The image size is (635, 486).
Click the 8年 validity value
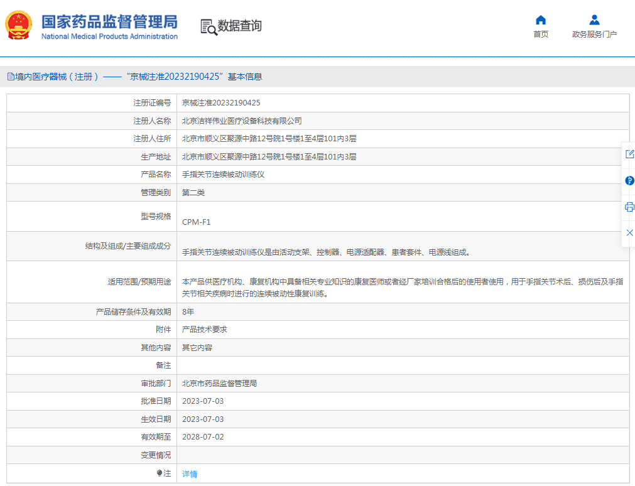(188, 312)
